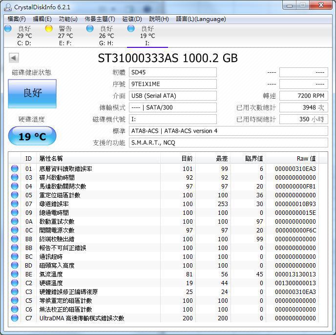Screen dimensions: 336x335
Task: Click the SATA/300 transfer mode field
Action: click(173, 107)
